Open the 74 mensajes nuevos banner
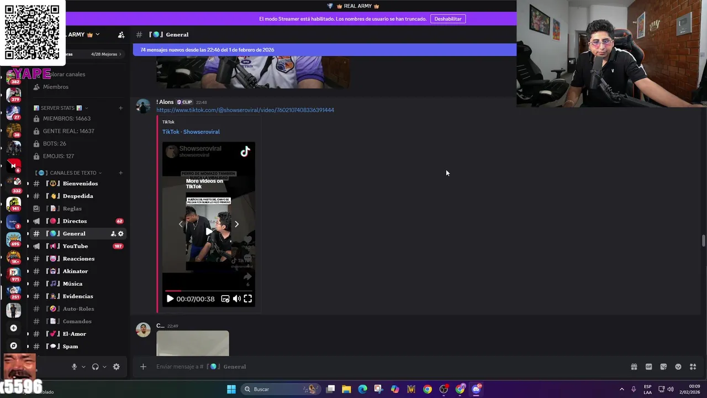This screenshot has width=707, height=398. [325, 50]
